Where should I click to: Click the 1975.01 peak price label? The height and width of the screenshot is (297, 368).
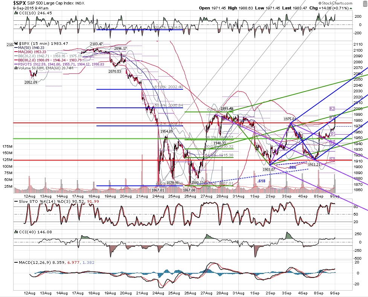click(290, 119)
